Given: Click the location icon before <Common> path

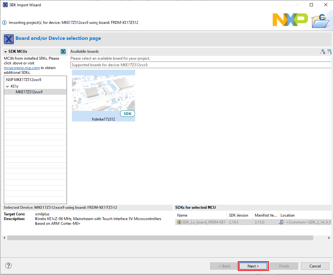Looking at the screenshot, I should [x=281, y=222].
